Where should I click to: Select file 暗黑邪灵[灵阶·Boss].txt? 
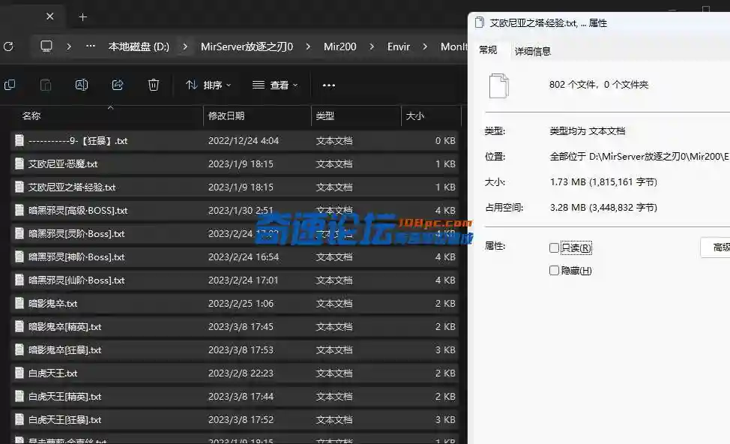pos(235,234)
